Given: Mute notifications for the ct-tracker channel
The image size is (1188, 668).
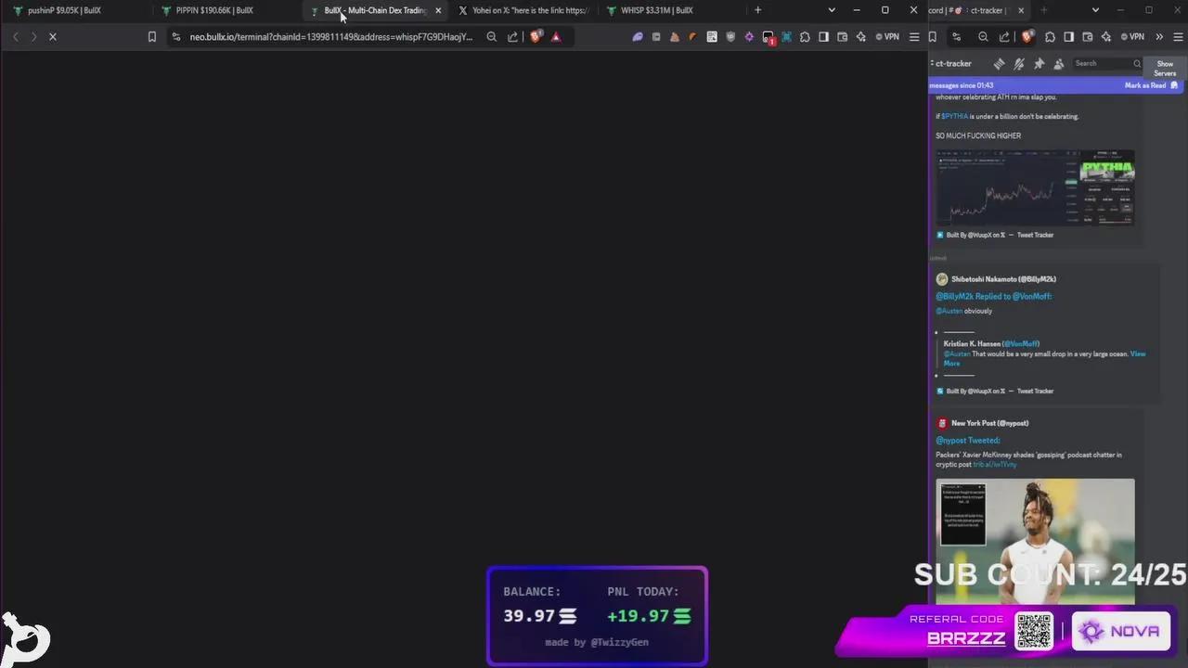Looking at the screenshot, I should tap(1018, 63).
